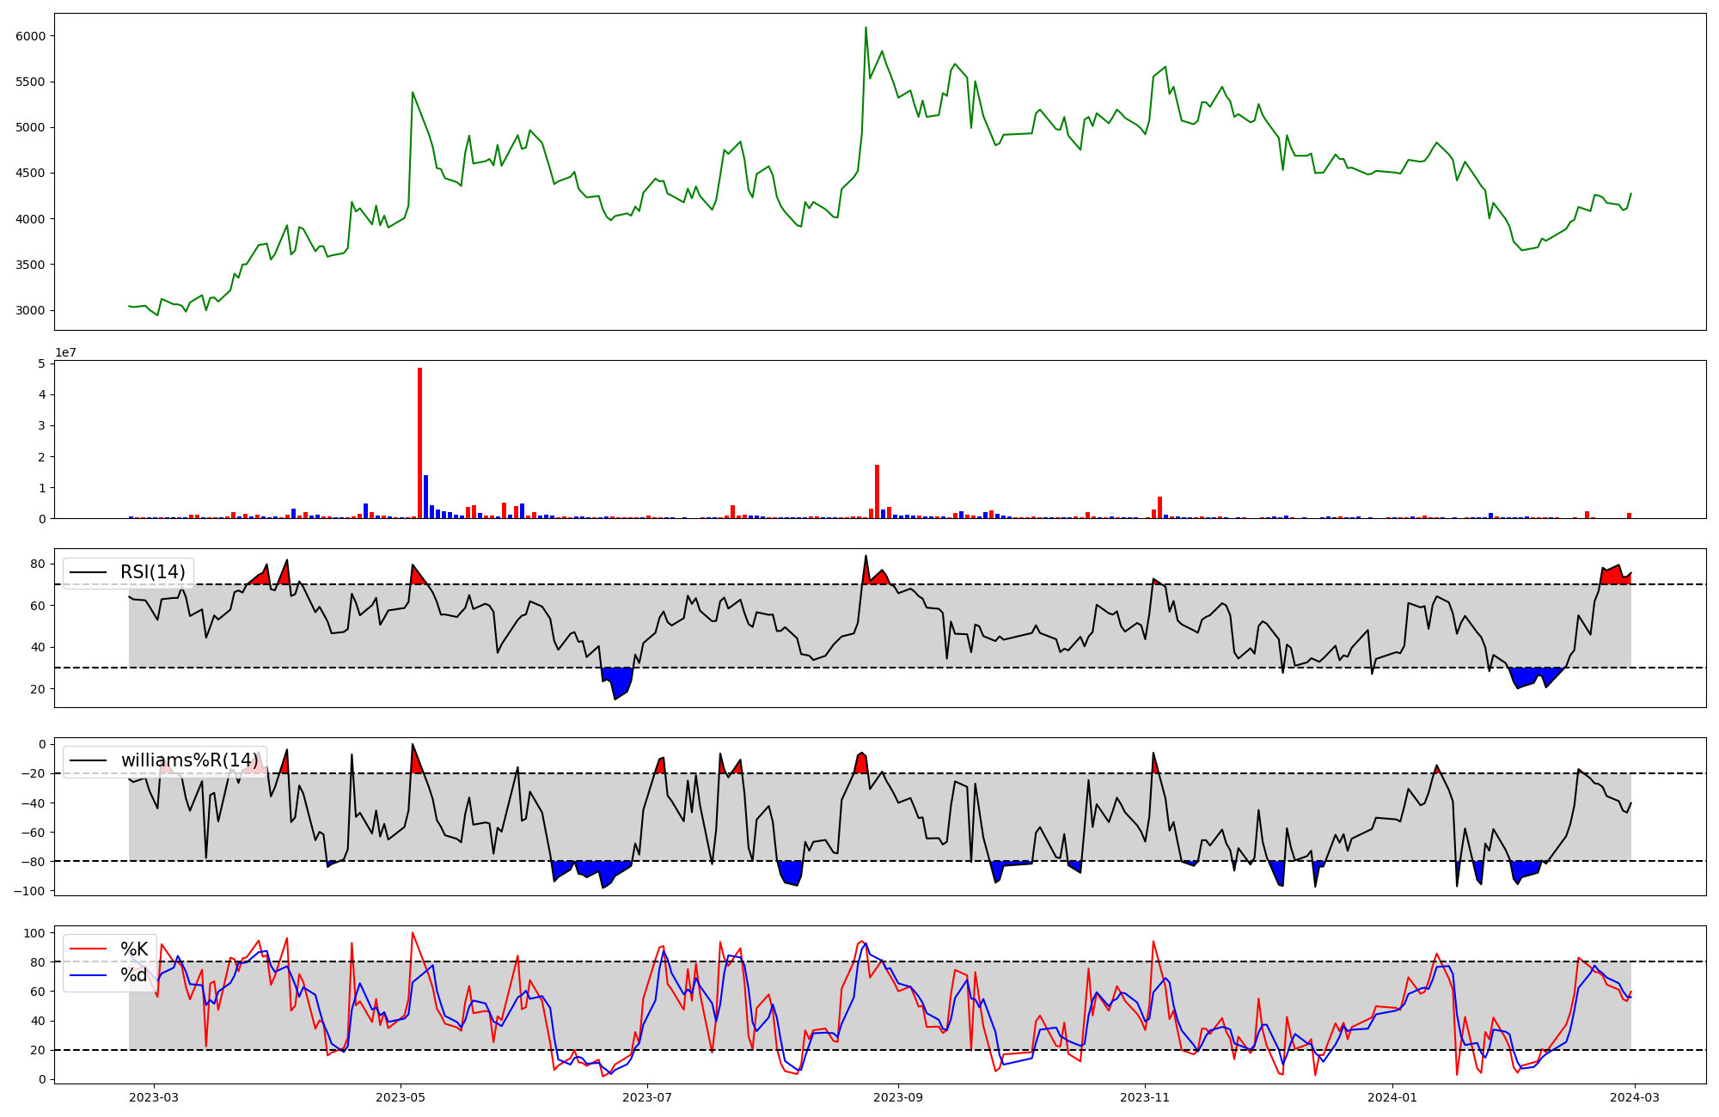
Task: Click the 2024-03 date label on x-axis
Action: pyautogui.click(x=1634, y=1097)
